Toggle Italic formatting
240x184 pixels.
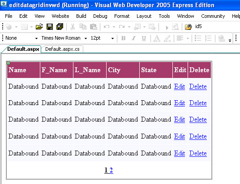tap(133, 38)
